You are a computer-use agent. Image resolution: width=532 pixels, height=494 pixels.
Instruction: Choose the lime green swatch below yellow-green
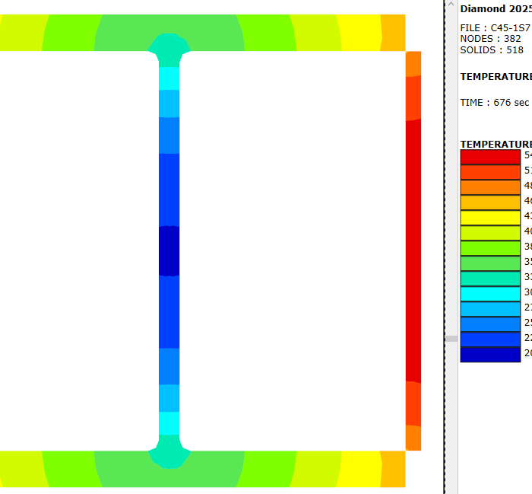(x=490, y=248)
